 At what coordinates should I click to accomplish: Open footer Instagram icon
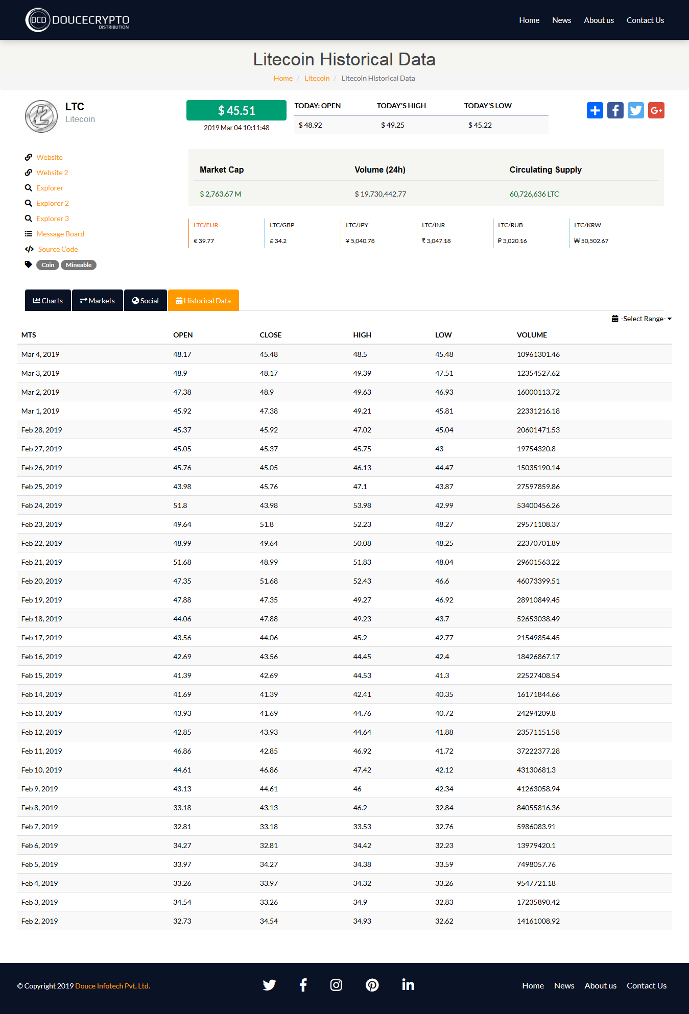[x=336, y=985]
